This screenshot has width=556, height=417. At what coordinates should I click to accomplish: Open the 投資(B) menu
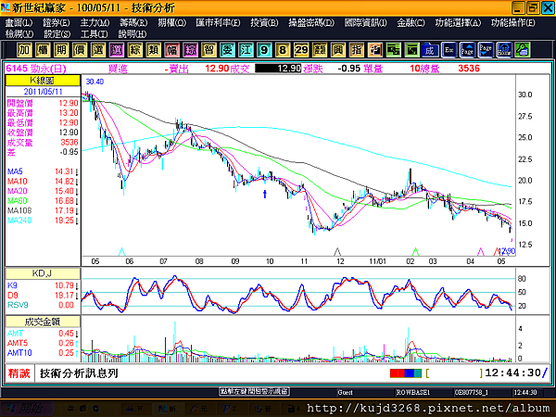[264, 23]
